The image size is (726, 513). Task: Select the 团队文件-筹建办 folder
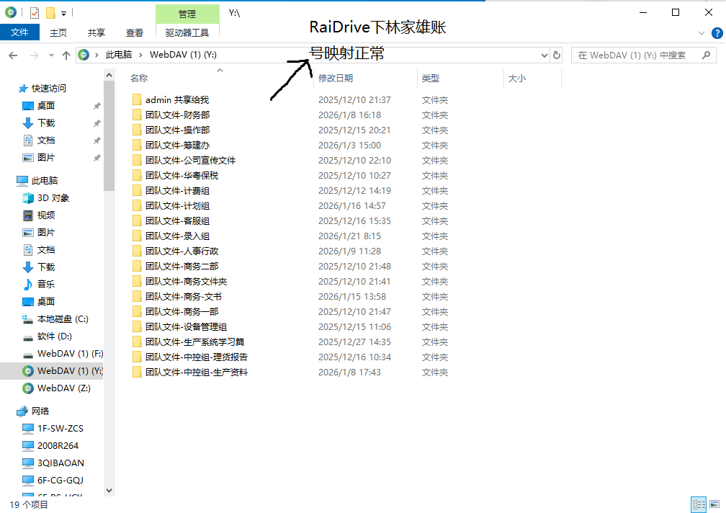(x=177, y=146)
